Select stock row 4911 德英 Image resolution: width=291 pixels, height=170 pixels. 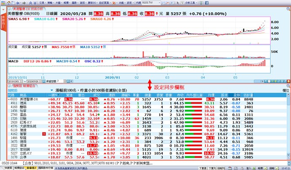point(147,103)
